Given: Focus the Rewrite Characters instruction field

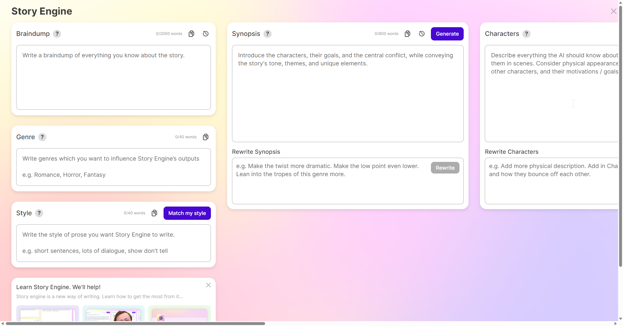Looking at the screenshot, I should 552,181.
